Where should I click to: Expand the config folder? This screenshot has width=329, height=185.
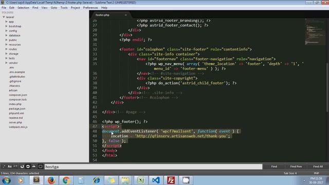pyautogui.click(x=7, y=31)
